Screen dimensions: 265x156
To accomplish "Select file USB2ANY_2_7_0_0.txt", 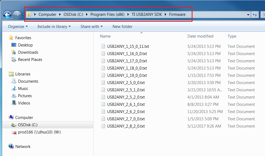I will pos(126,119).
